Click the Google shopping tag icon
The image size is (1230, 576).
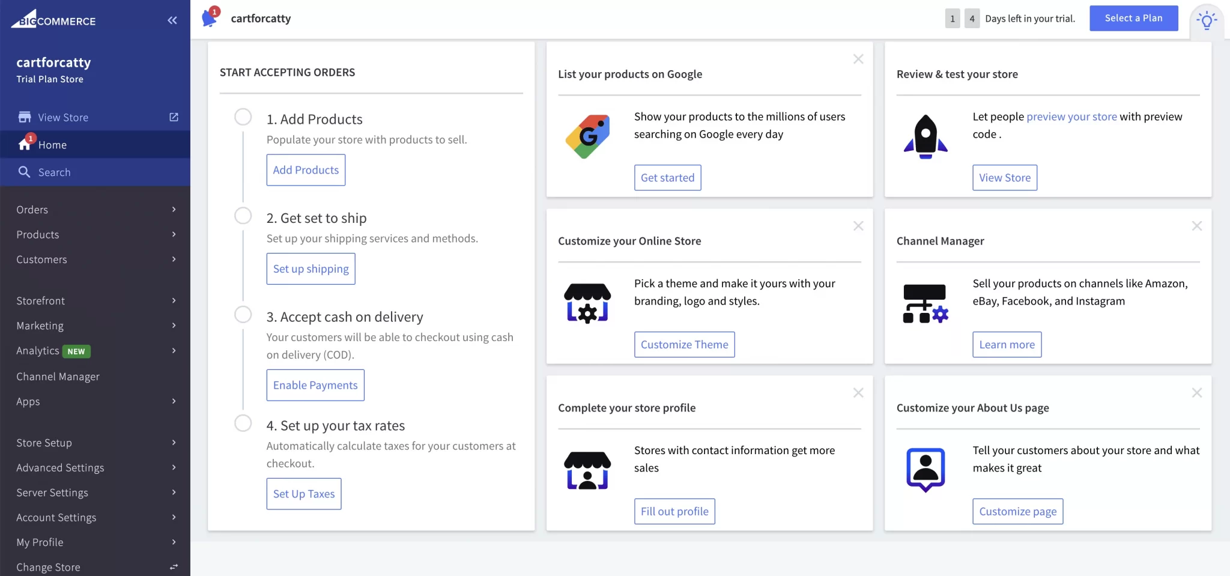tap(587, 137)
